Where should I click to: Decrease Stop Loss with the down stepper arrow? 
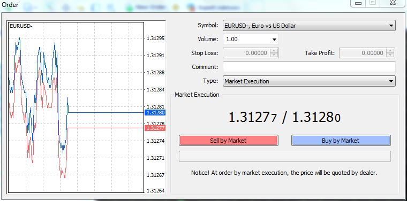coord(274,55)
